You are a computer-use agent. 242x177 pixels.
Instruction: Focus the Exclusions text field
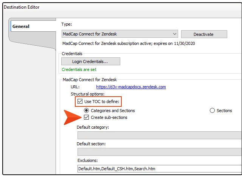160,169
